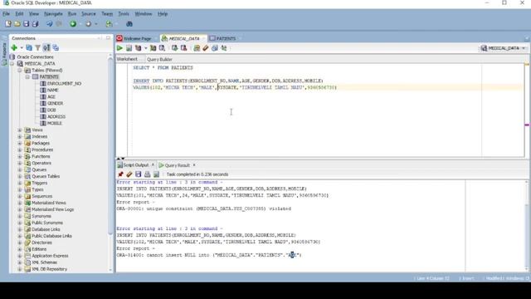Switch to the Welcome Page tab
Screen dimensions: 531x299
[134, 39]
